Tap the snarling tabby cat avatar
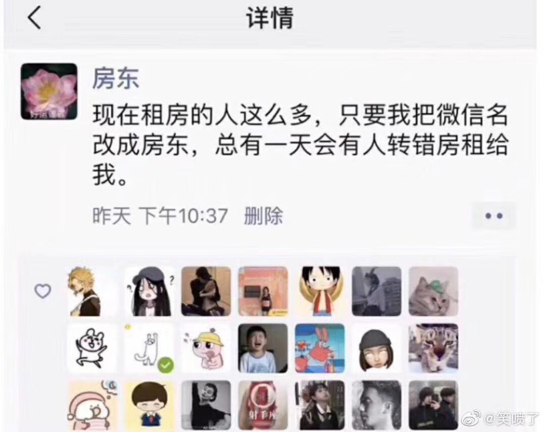Image resolution: width=545 pixels, height=432 pixels. (433, 348)
